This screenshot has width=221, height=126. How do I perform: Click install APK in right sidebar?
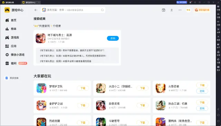pos(218,53)
